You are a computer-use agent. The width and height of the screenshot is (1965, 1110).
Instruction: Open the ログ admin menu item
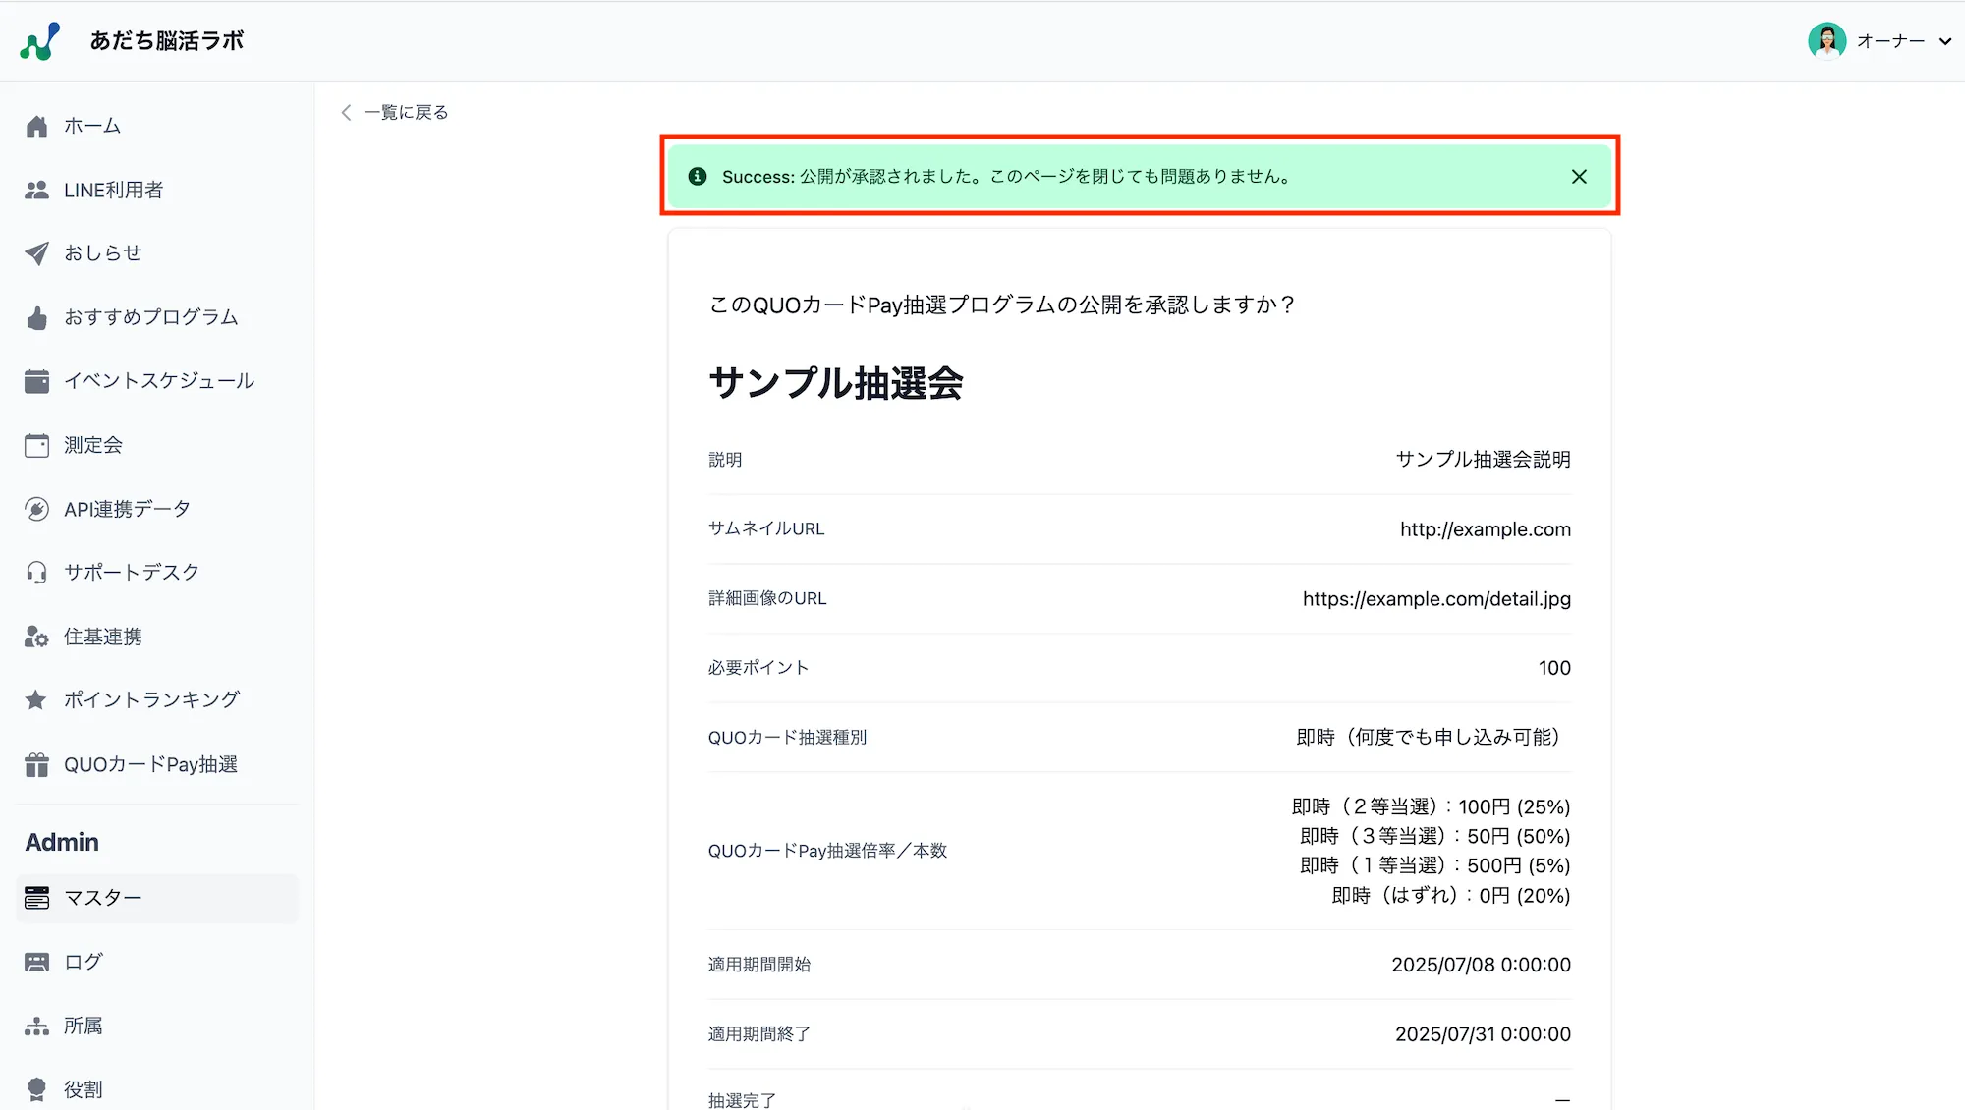(x=82, y=962)
